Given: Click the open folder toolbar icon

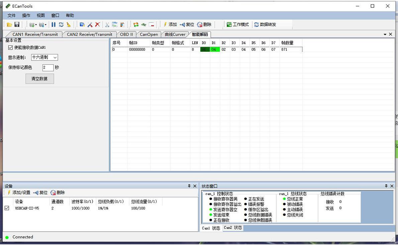Looking at the screenshot, I should coord(9,25).
